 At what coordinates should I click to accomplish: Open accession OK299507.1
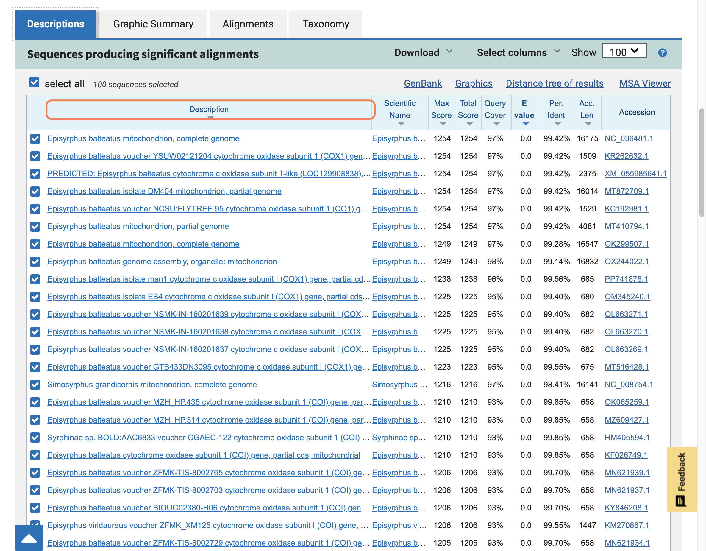tap(627, 244)
